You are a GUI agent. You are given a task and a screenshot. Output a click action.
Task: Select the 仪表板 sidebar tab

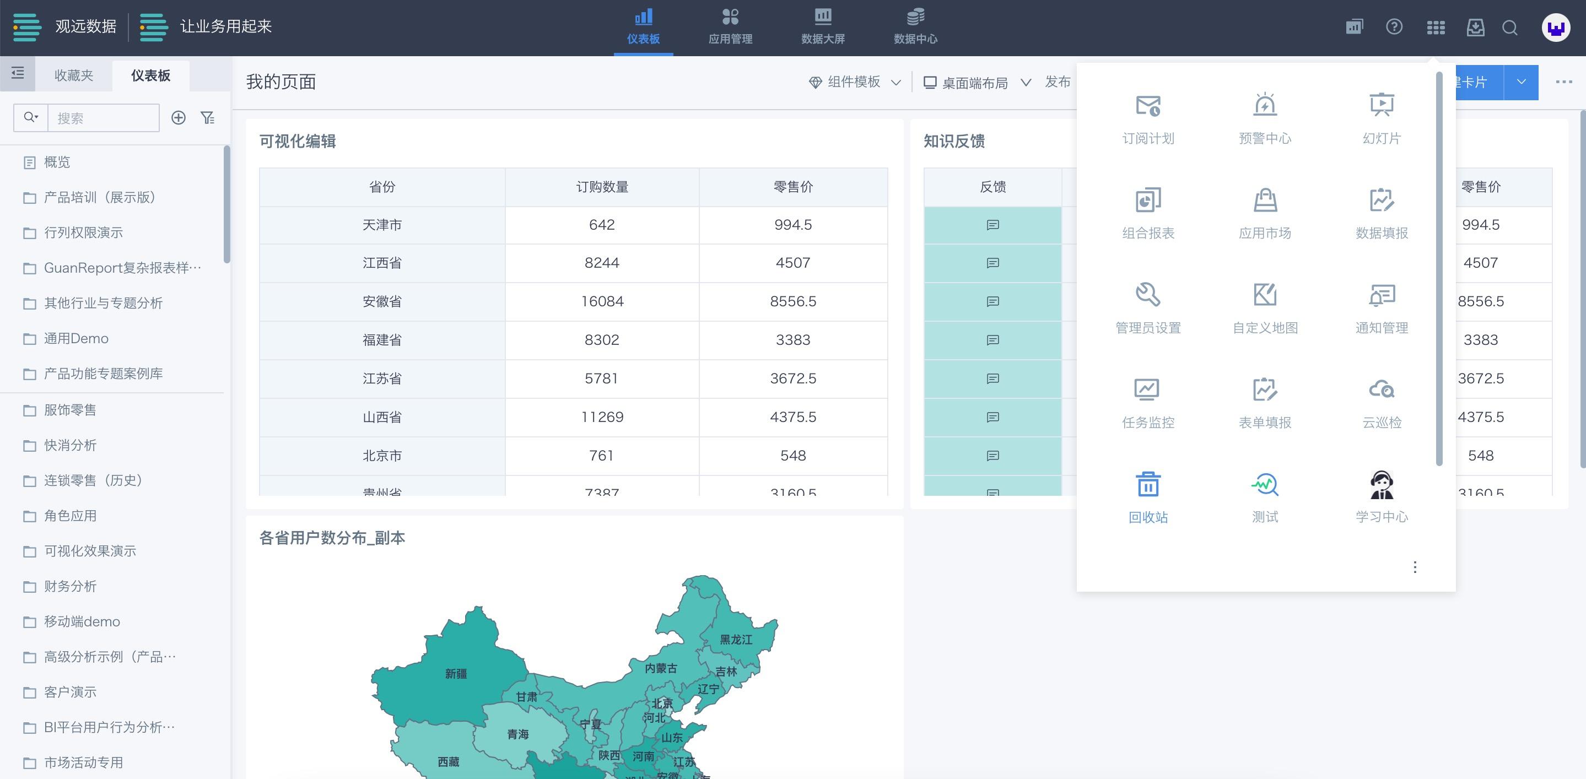pyautogui.click(x=151, y=75)
